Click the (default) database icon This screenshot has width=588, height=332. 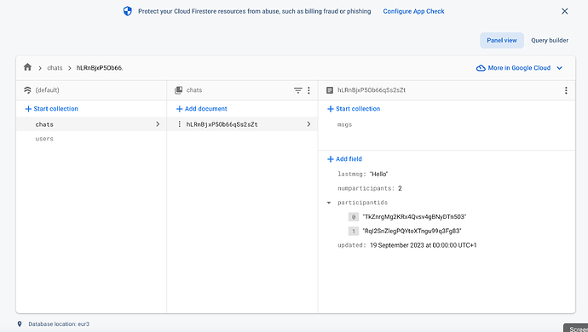27,90
